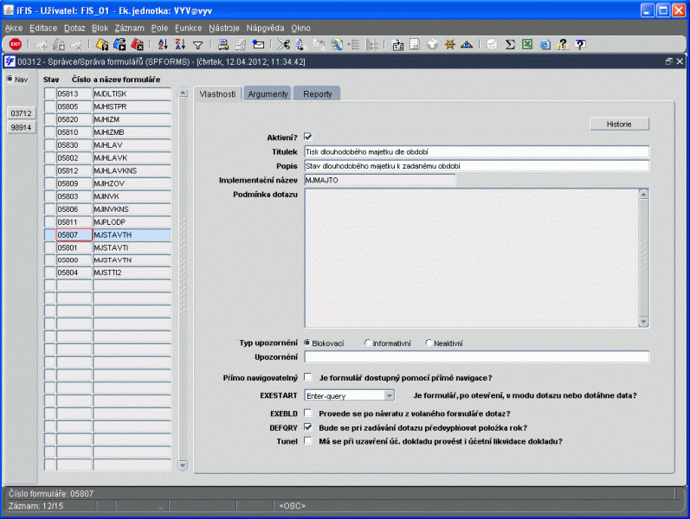
Task: Open the Editace menu
Action: pos(43,28)
